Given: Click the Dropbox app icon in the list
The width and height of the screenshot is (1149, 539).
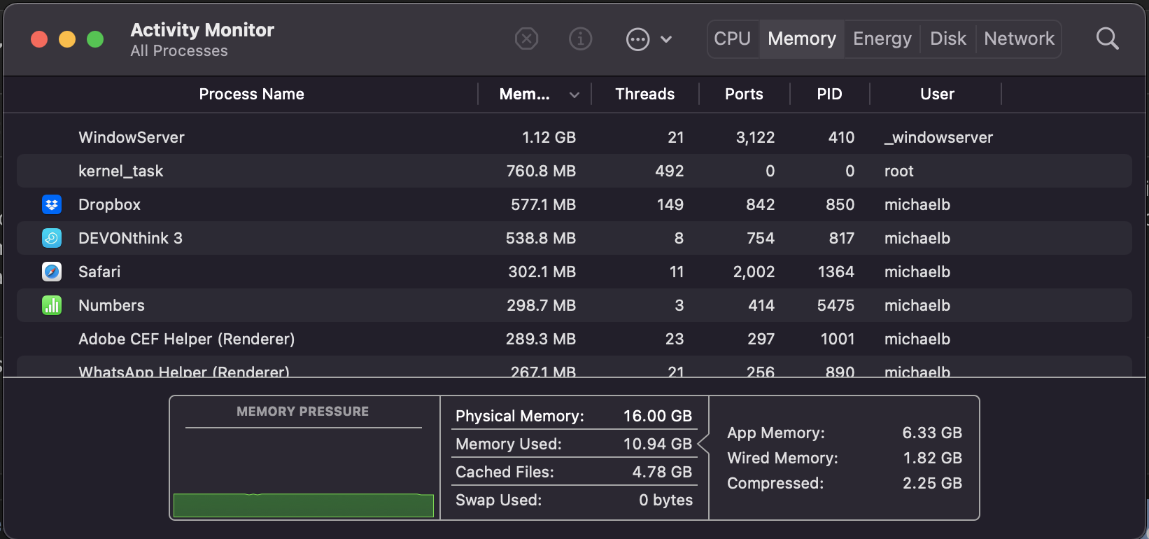Looking at the screenshot, I should click(52, 204).
